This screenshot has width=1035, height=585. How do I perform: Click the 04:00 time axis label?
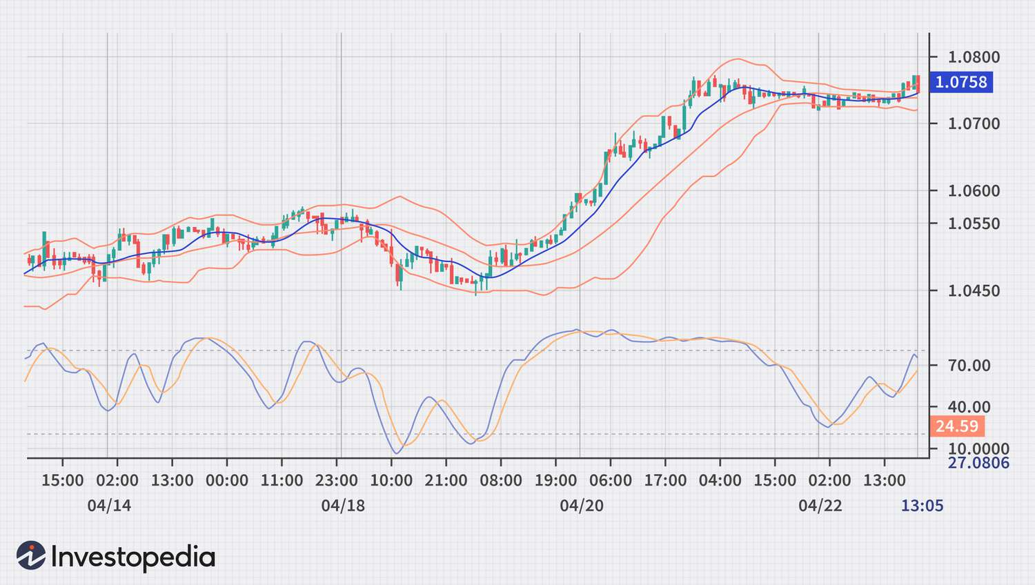coord(720,480)
